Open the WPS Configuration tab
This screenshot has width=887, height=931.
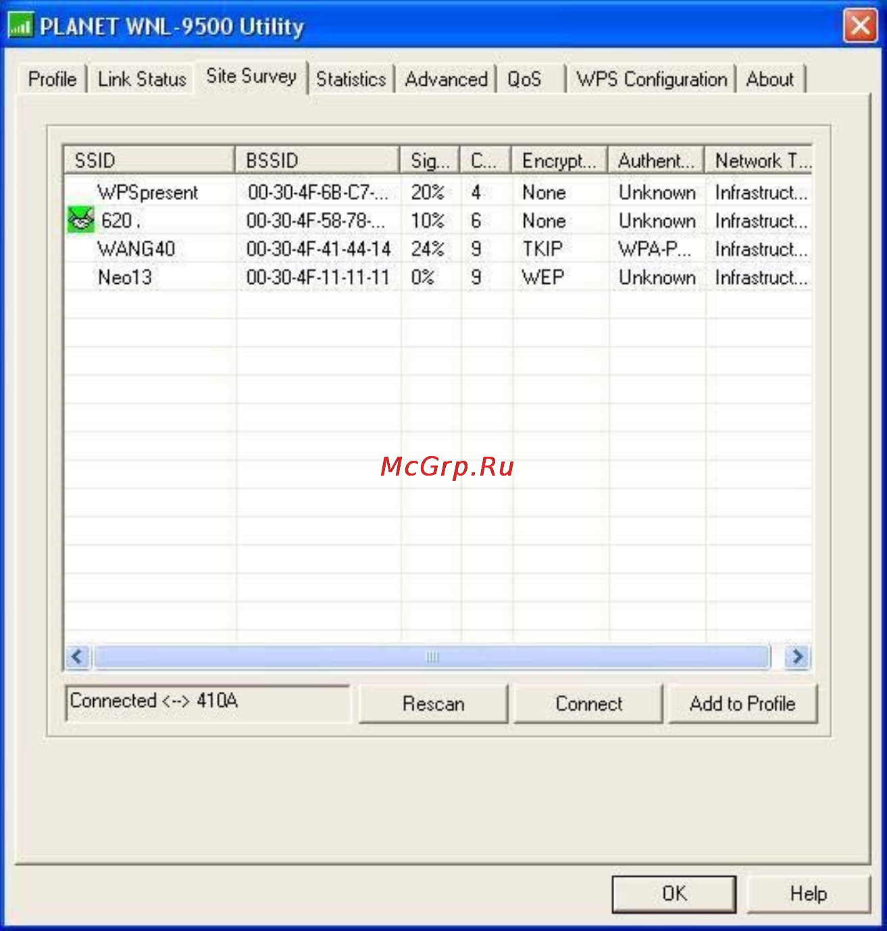pos(651,79)
